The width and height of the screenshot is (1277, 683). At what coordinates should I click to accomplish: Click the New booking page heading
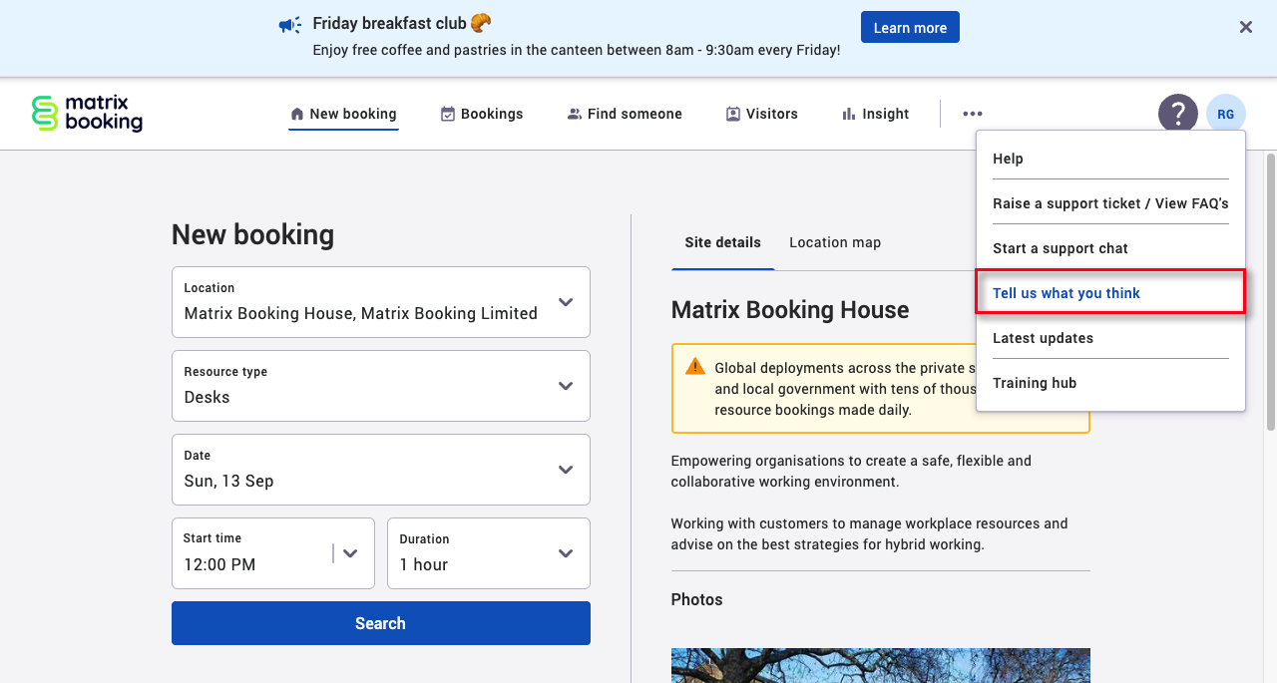(252, 234)
